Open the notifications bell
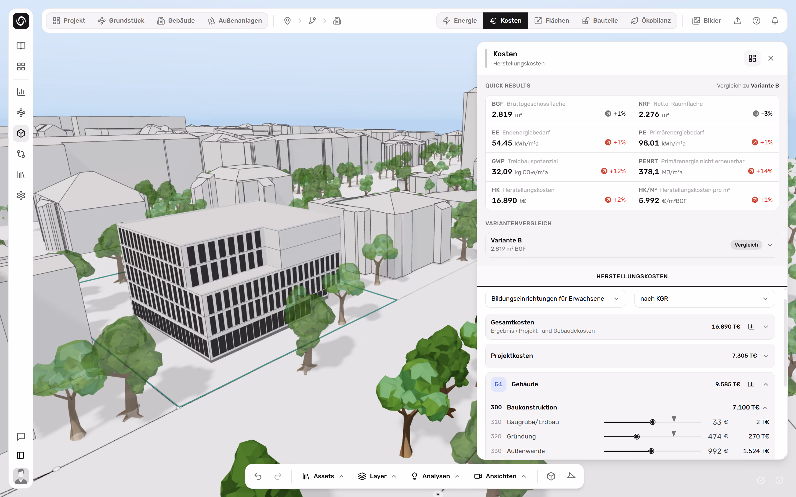The width and height of the screenshot is (796, 497). (x=775, y=21)
